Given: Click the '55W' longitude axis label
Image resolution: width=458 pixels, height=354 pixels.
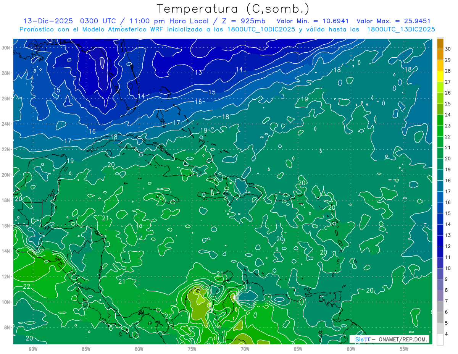Looking at the screenshot, I should pos(404,349).
